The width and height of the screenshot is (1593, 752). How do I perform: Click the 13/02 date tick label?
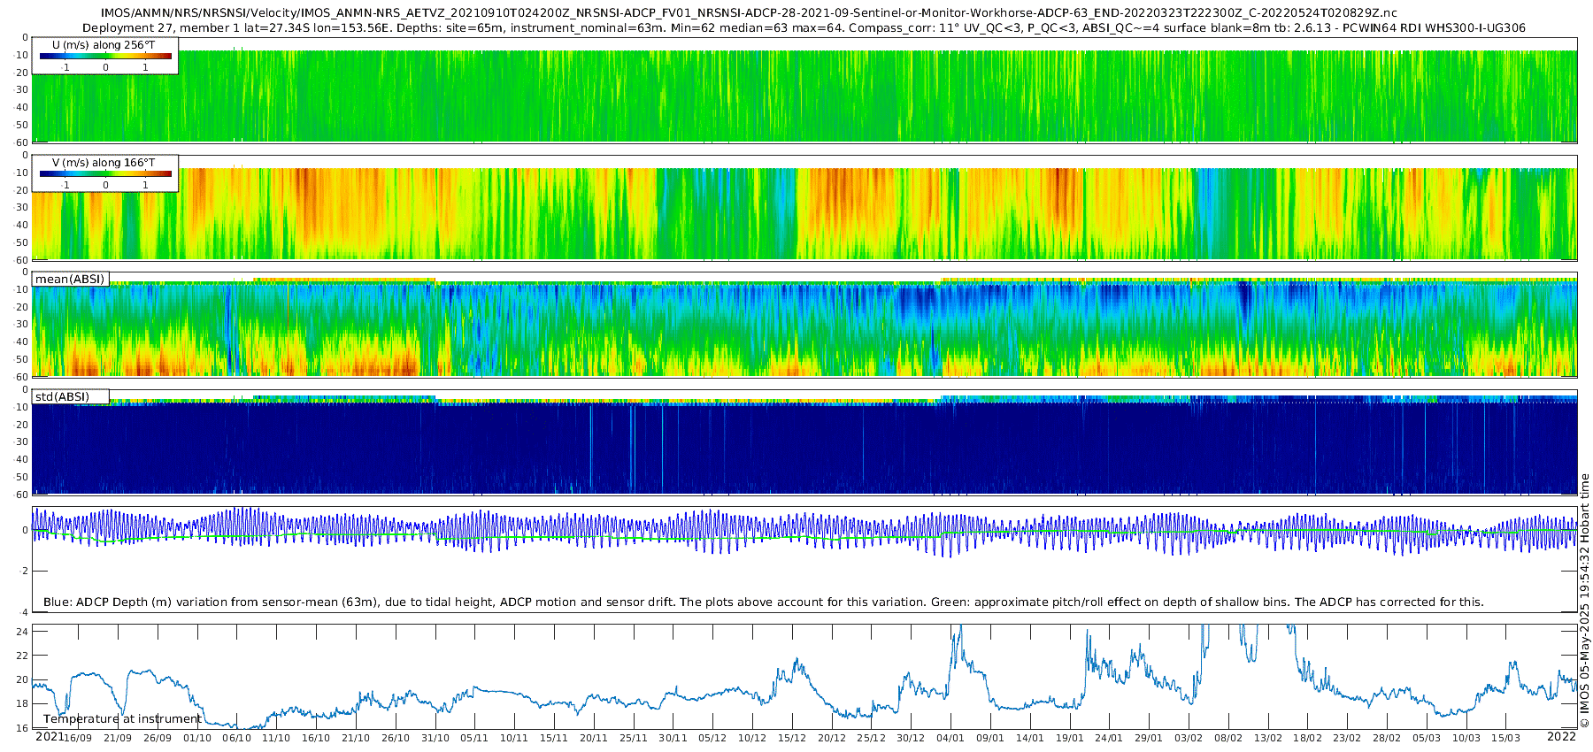pos(1268,738)
